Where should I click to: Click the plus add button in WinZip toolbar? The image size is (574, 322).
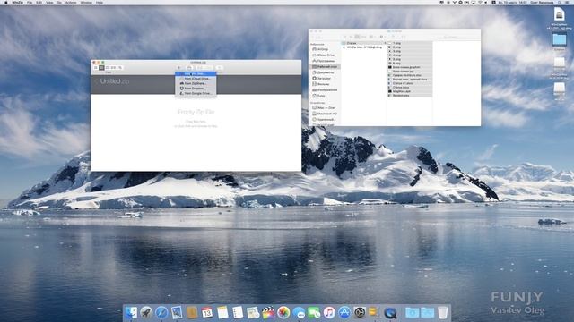[x=179, y=68]
